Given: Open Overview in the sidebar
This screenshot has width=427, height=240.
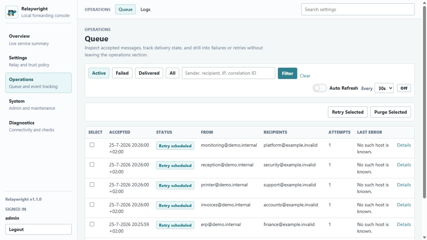Looking at the screenshot, I should coord(38,39).
